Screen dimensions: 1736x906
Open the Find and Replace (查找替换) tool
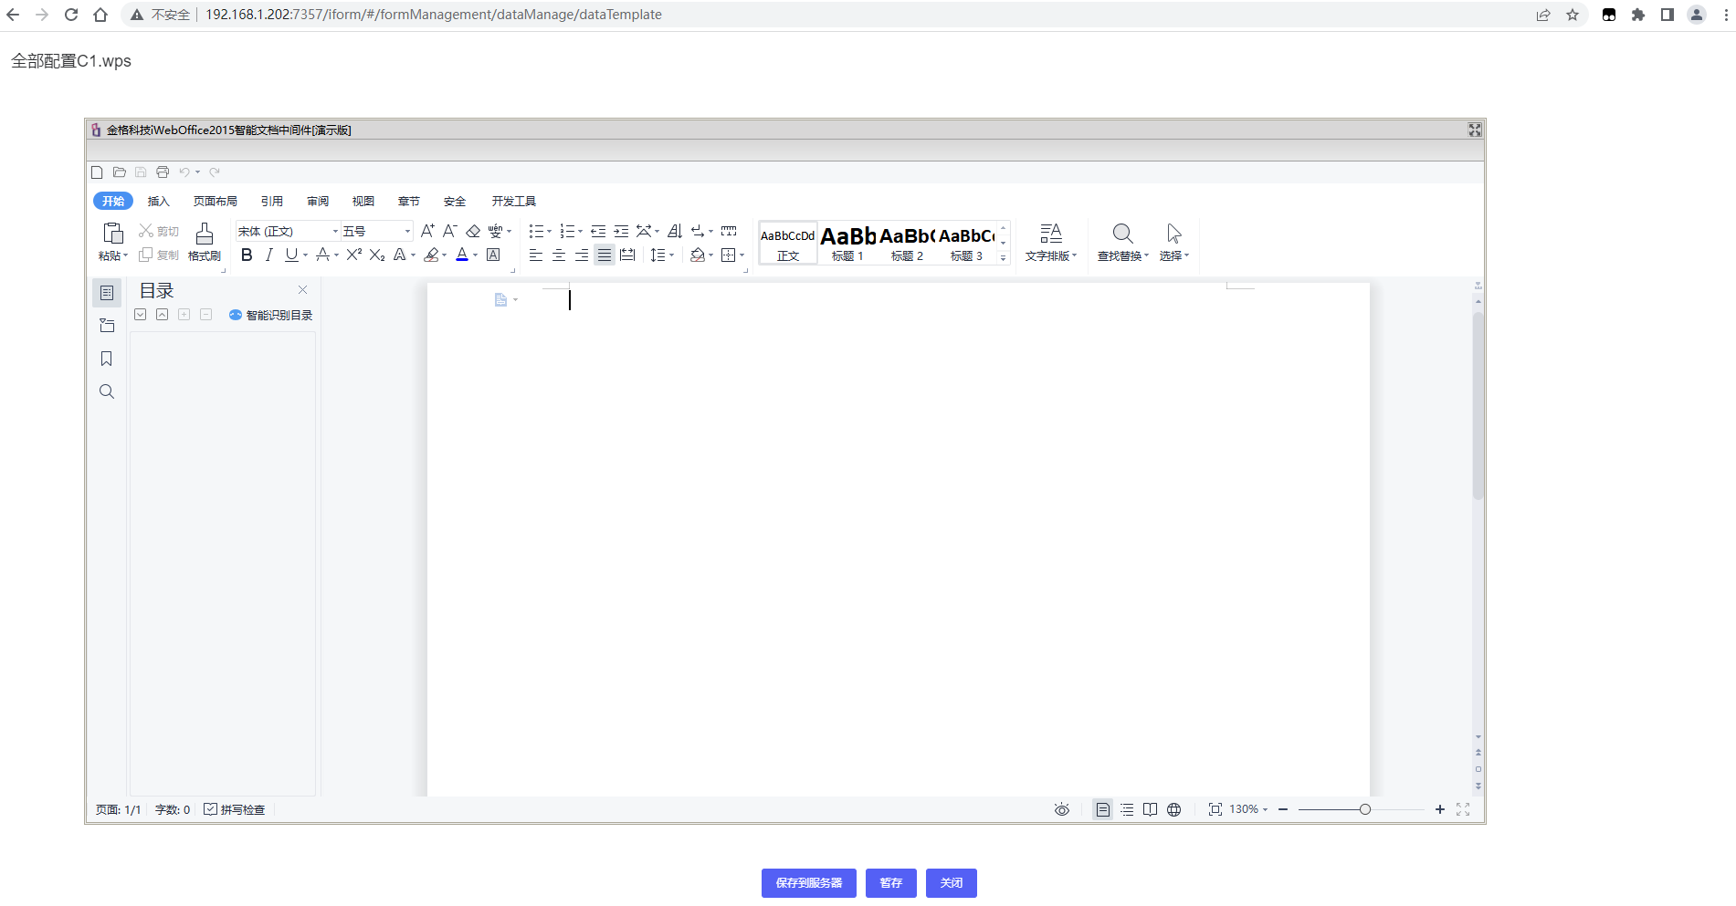pyautogui.click(x=1122, y=242)
